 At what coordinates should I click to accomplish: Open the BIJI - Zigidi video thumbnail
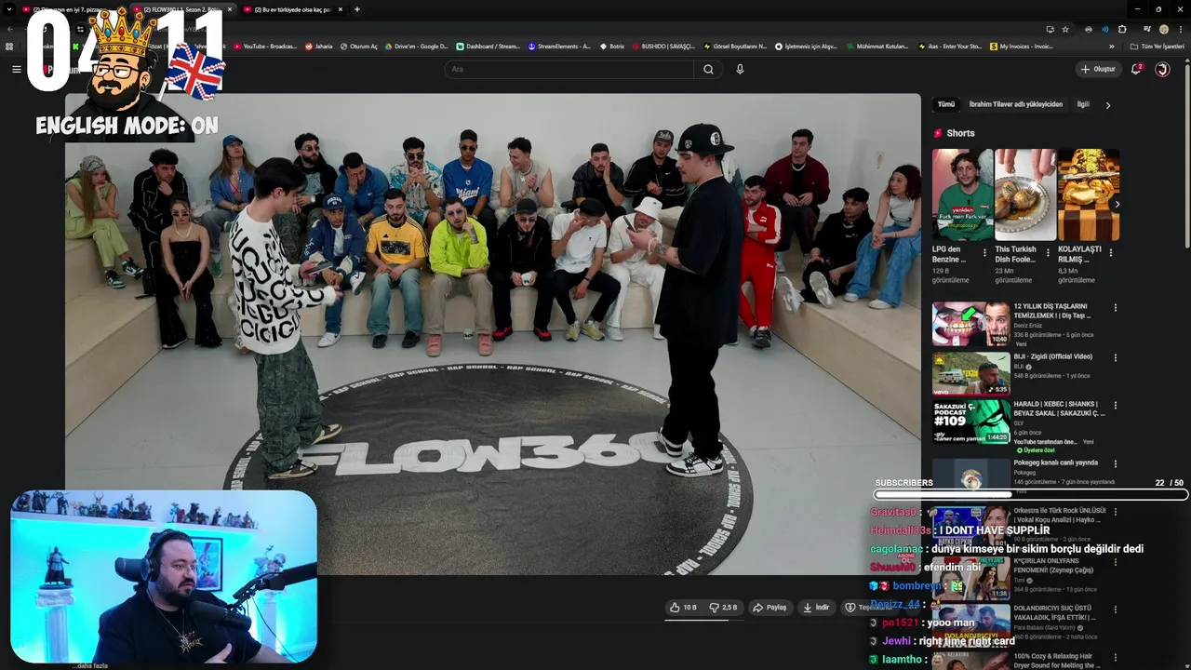[x=970, y=373]
